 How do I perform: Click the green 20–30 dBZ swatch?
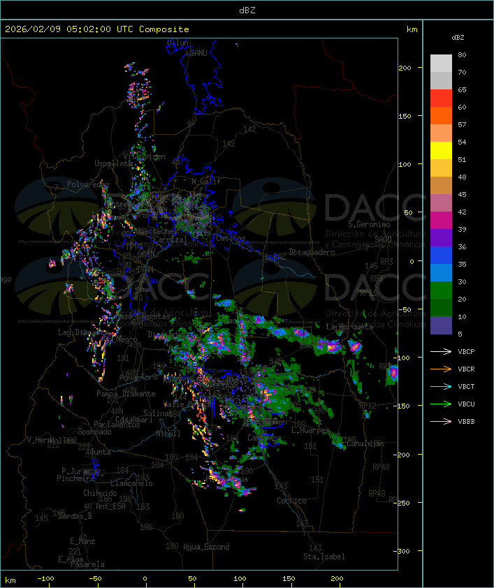tap(441, 291)
